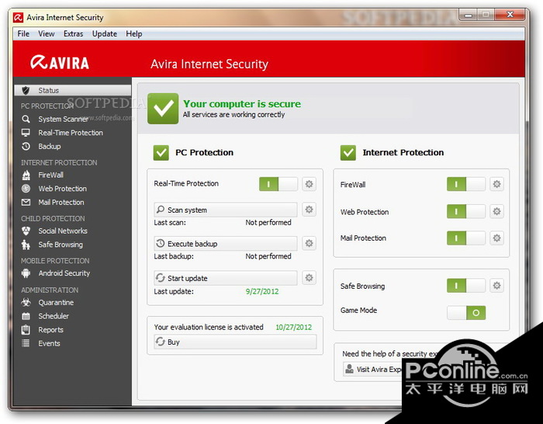
Task: Click the green PC Protection checkmark
Action: [x=161, y=152]
